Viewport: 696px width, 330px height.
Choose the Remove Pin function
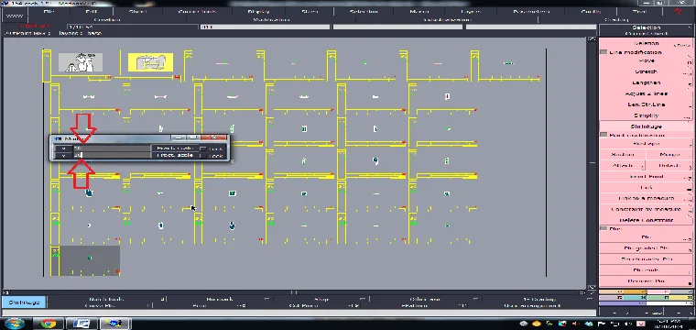coord(646,281)
